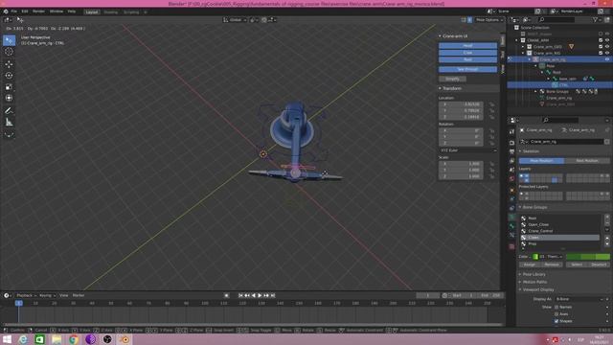Click the Assign bone group button

click(530, 264)
